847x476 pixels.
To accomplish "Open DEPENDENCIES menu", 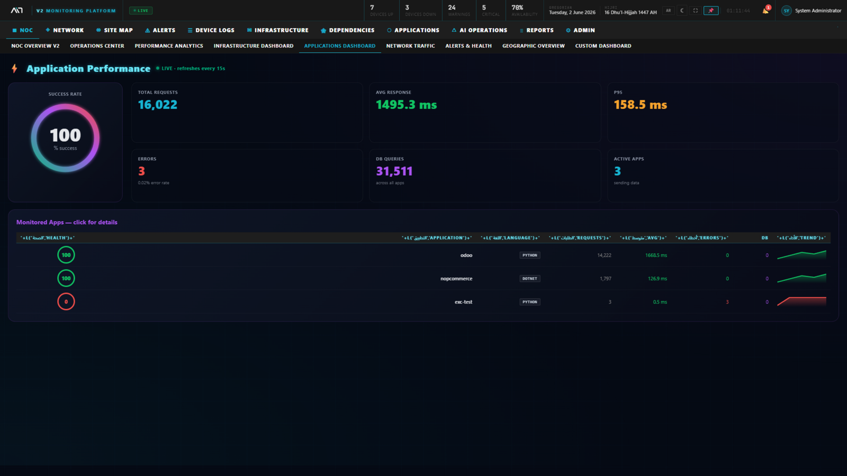I will click(347, 30).
